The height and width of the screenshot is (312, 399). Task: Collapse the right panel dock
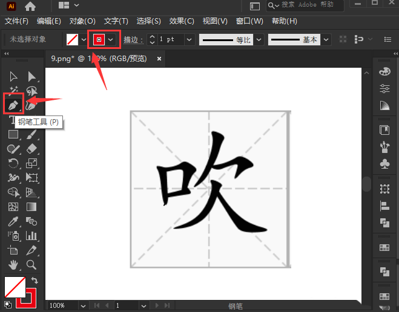click(x=395, y=53)
